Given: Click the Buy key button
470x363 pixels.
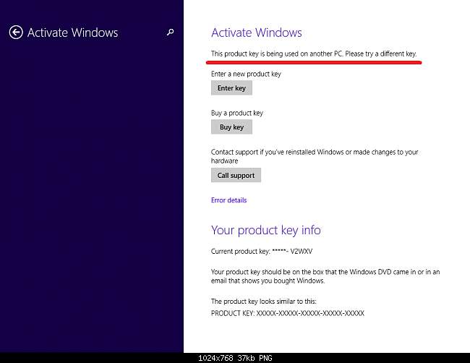Looking at the screenshot, I should 231,127.
